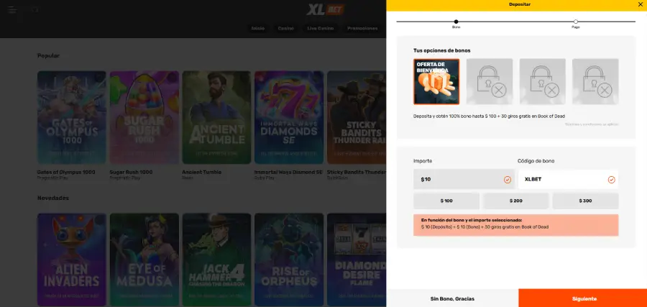
Task: Click the 'Depositar' title text
Action: coord(520,4)
